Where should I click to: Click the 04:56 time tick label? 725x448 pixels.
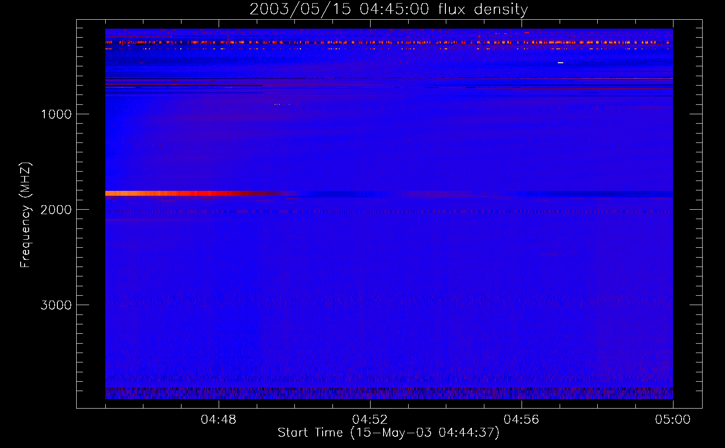point(522,420)
